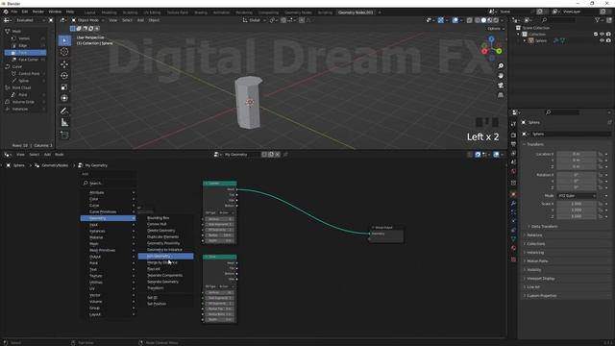Toggle Collection render camera icon
The image size is (615, 346).
608,35
